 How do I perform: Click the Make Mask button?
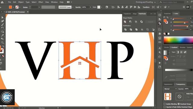[189, 94]
